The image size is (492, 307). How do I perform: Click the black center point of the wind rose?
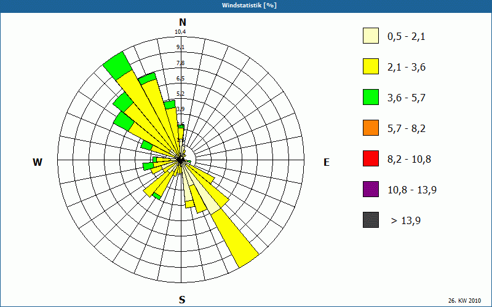[x=180, y=160]
